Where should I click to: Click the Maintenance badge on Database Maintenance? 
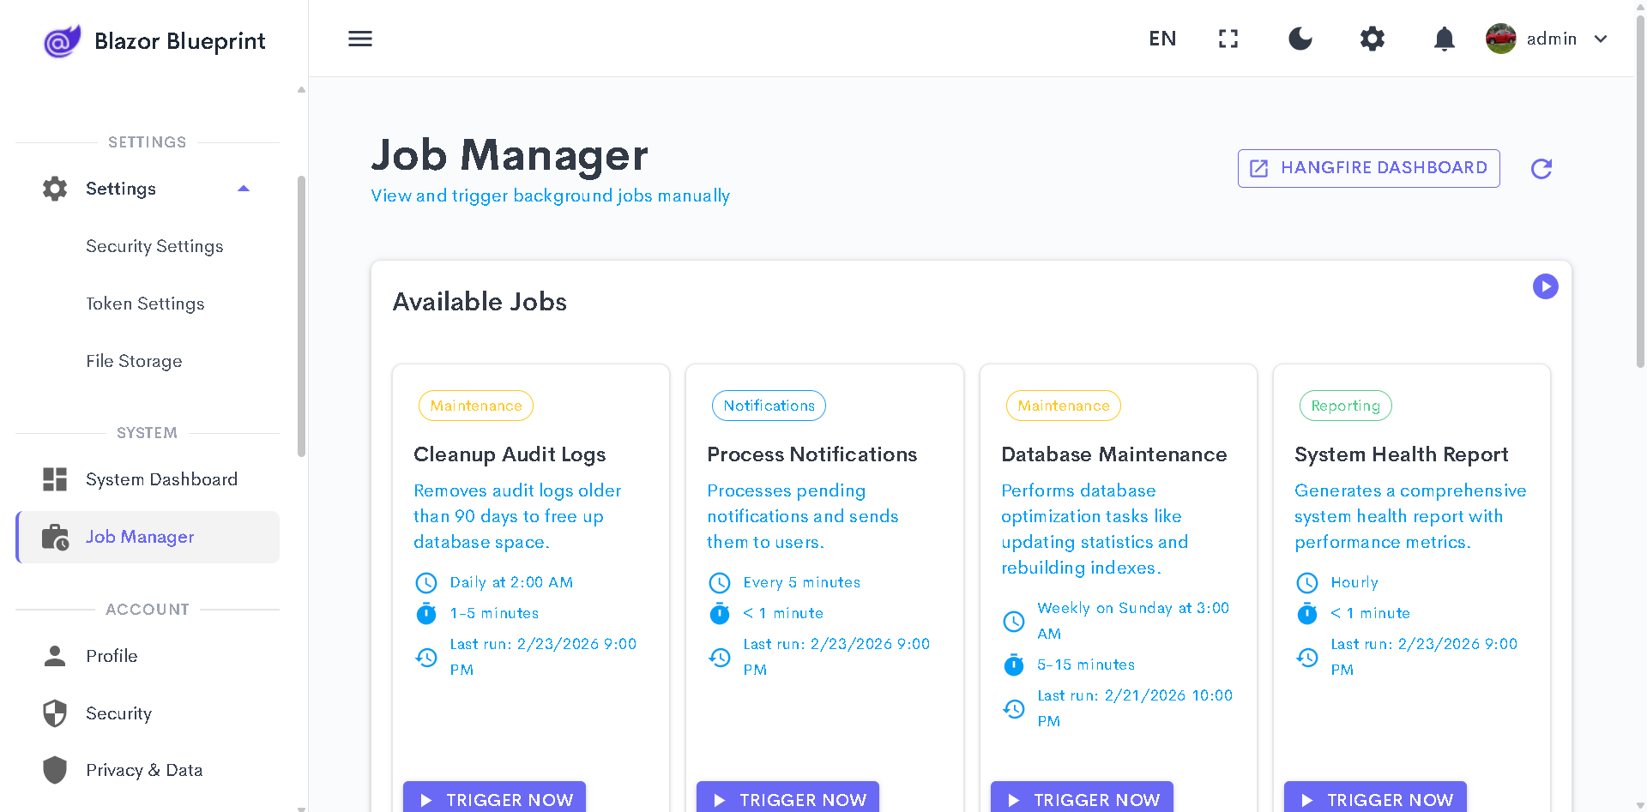tap(1063, 406)
